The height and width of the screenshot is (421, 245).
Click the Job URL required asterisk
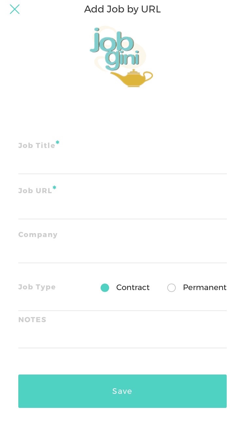(x=55, y=188)
